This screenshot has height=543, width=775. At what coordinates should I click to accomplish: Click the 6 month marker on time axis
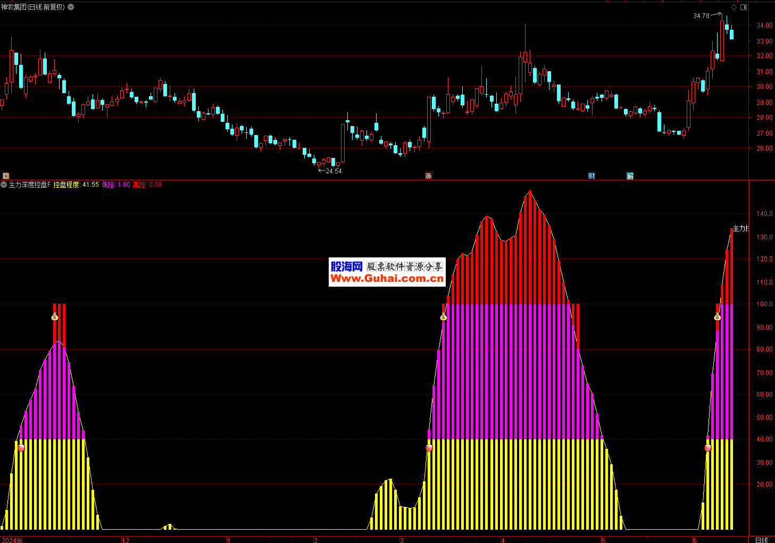tap(695, 540)
